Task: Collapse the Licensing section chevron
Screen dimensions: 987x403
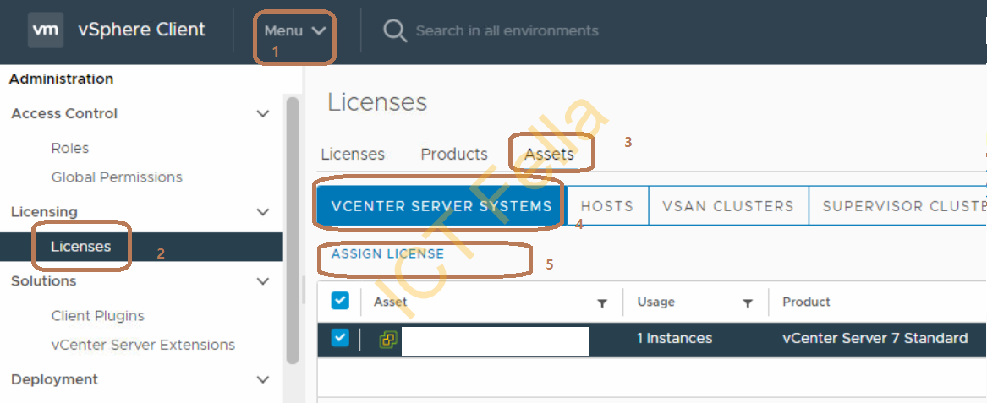Action: (x=263, y=212)
